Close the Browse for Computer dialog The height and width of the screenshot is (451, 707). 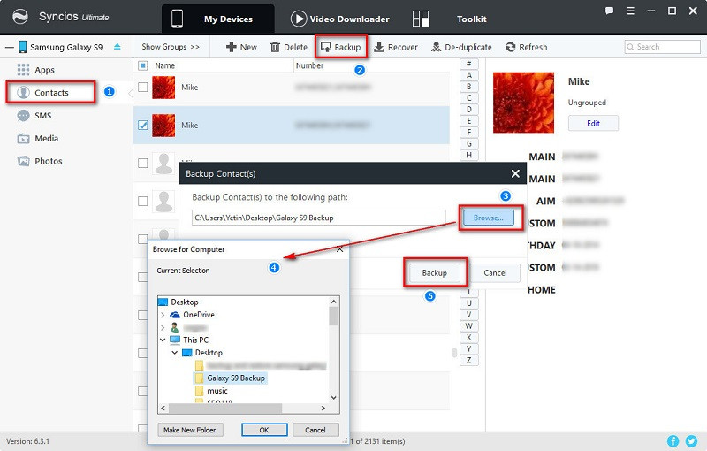pyautogui.click(x=340, y=249)
